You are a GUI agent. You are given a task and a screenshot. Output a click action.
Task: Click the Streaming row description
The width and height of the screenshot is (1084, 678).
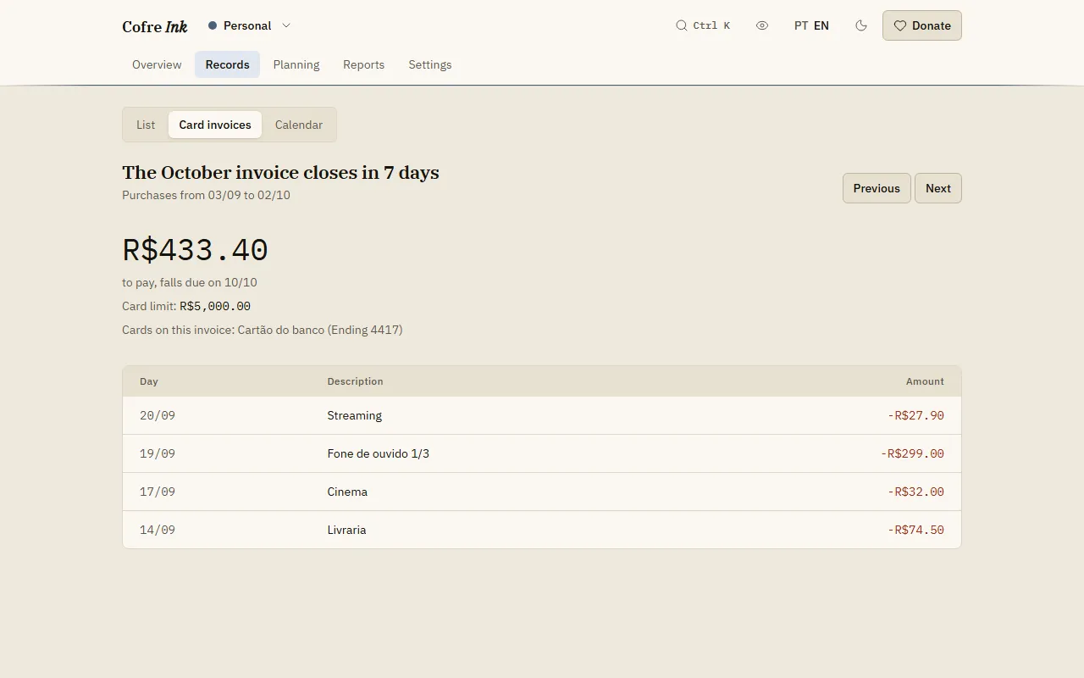point(355,415)
